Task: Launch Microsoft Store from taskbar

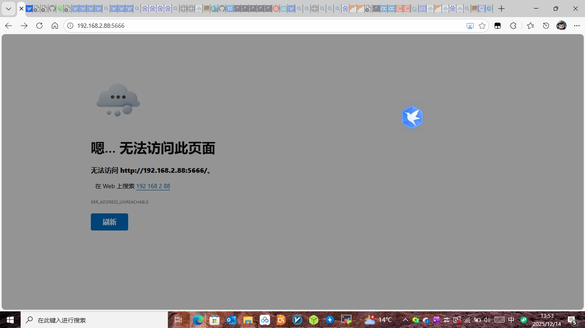Action: click(x=214, y=320)
